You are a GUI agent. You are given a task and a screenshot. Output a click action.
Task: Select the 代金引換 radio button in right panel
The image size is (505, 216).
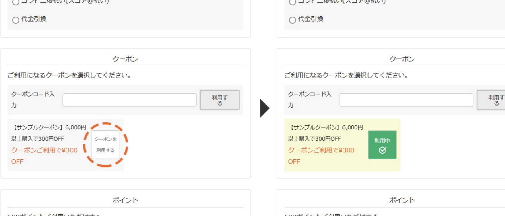tap(292, 20)
